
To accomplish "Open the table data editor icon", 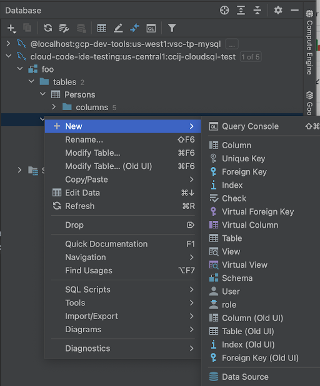I will pos(102,28).
